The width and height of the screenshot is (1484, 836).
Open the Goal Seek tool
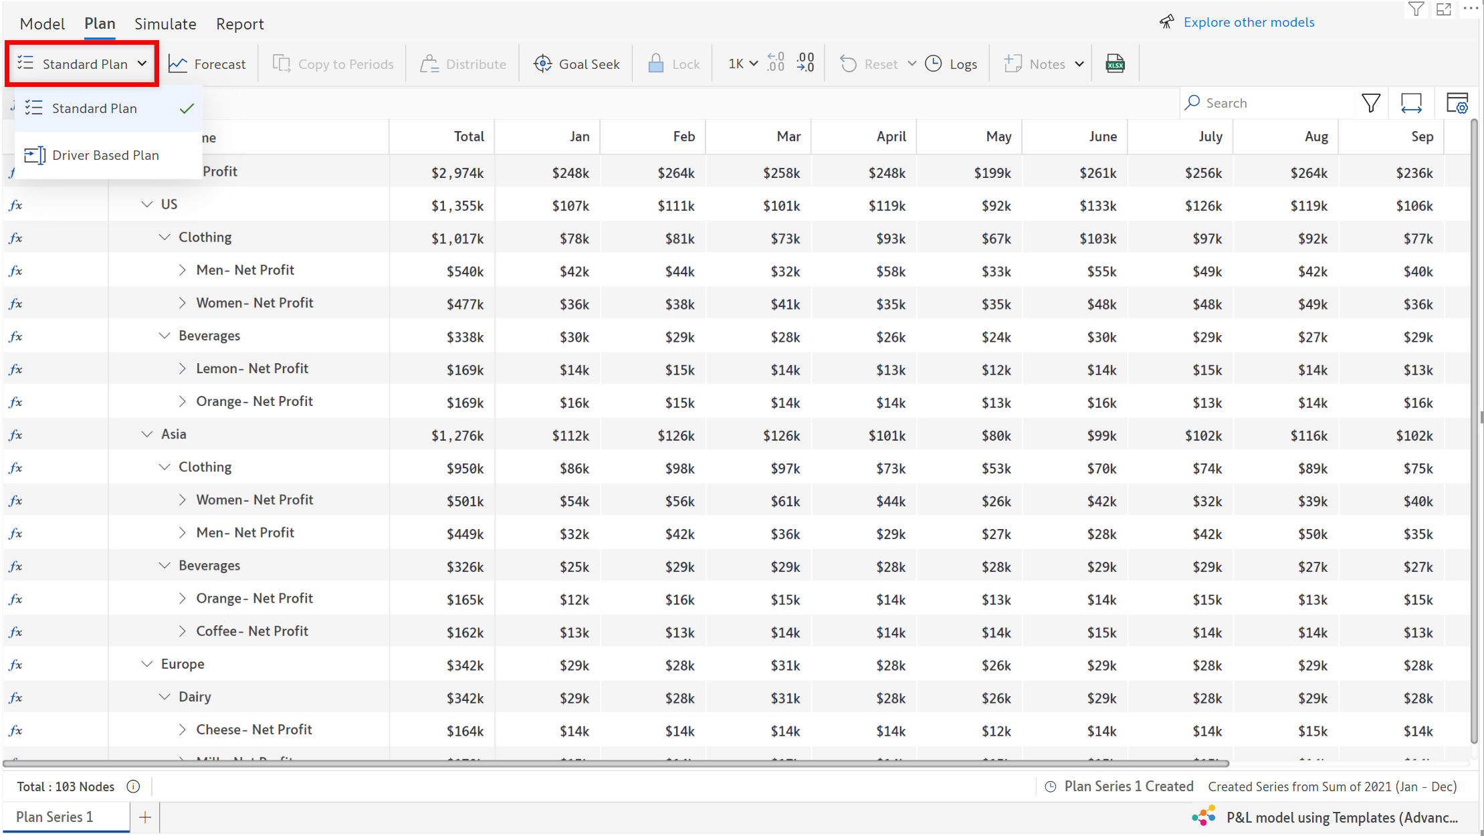coord(576,64)
